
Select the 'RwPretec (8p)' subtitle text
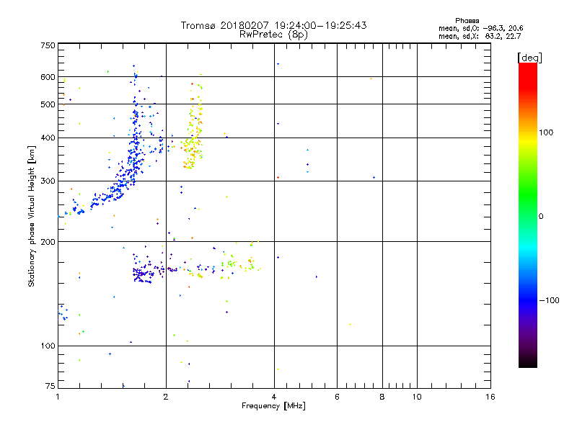tap(273, 35)
